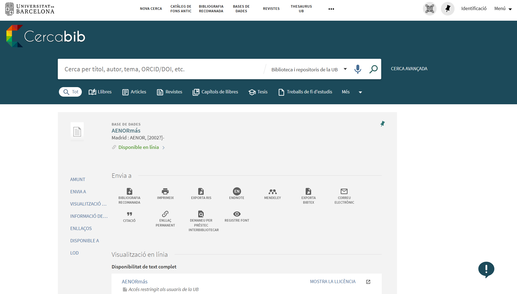Click the Disponible en línia link
Viewport: 517px width, 294px height.
(139, 147)
